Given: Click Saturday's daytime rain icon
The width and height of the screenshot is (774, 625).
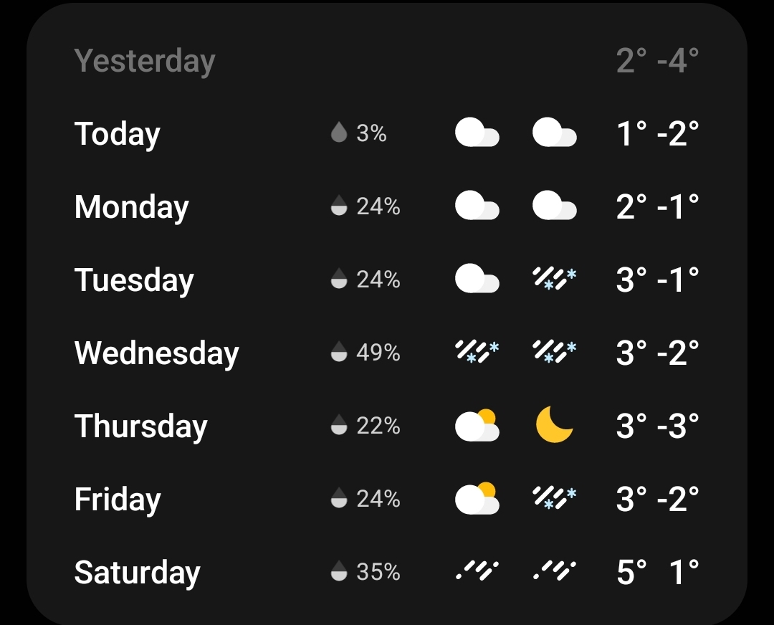Looking at the screenshot, I should pos(477,571).
